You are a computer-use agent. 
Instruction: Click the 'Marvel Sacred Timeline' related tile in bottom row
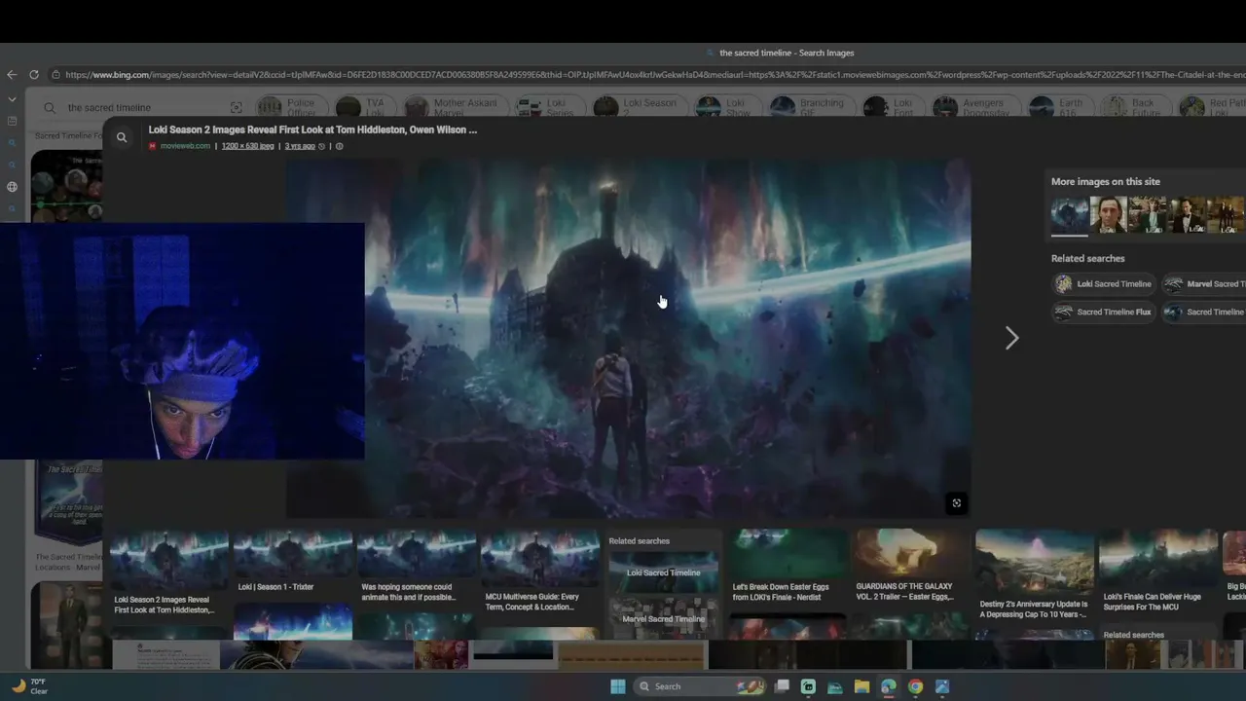pyautogui.click(x=663, y=618)
